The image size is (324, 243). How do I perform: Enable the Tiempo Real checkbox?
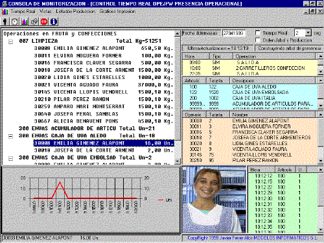tap(258, 33)
